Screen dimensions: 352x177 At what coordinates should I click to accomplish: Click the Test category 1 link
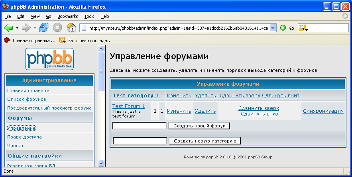[x=136, y=95]
